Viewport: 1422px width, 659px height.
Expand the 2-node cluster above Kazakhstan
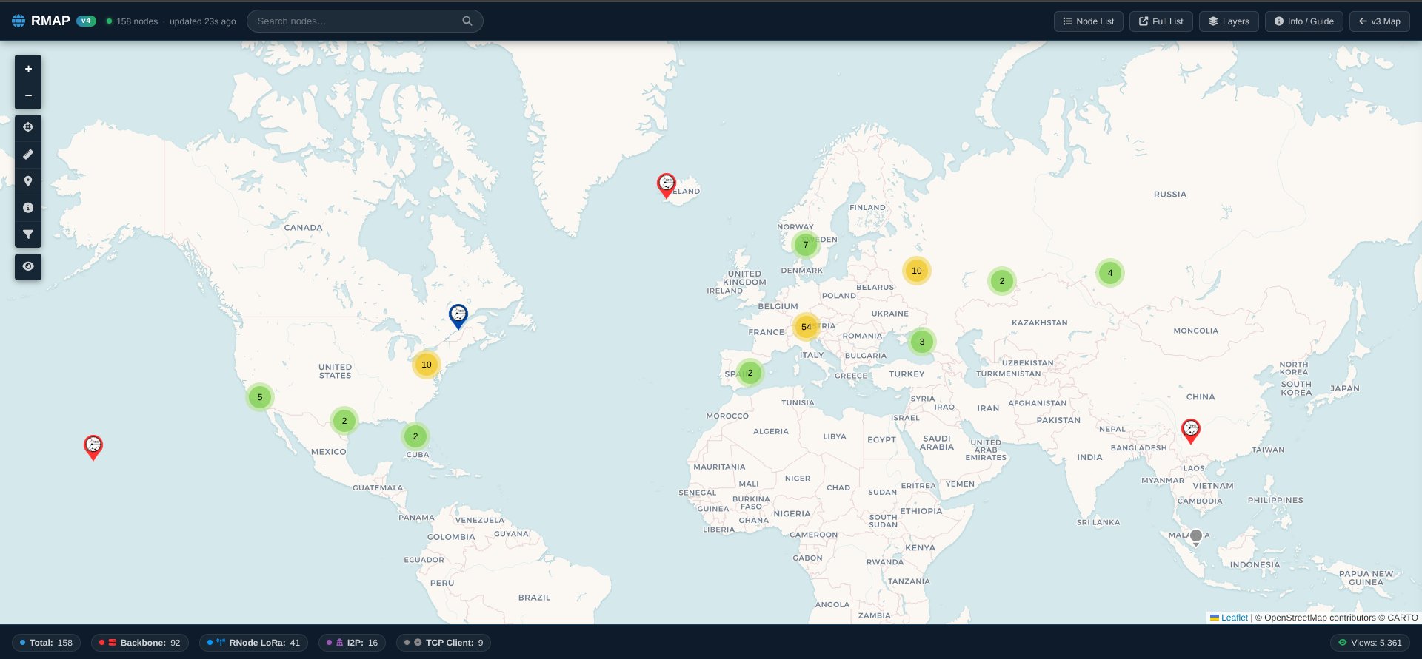point(1002,281)
